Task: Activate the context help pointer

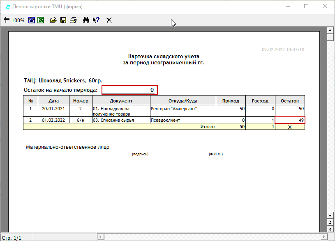Action: [96, 20]
